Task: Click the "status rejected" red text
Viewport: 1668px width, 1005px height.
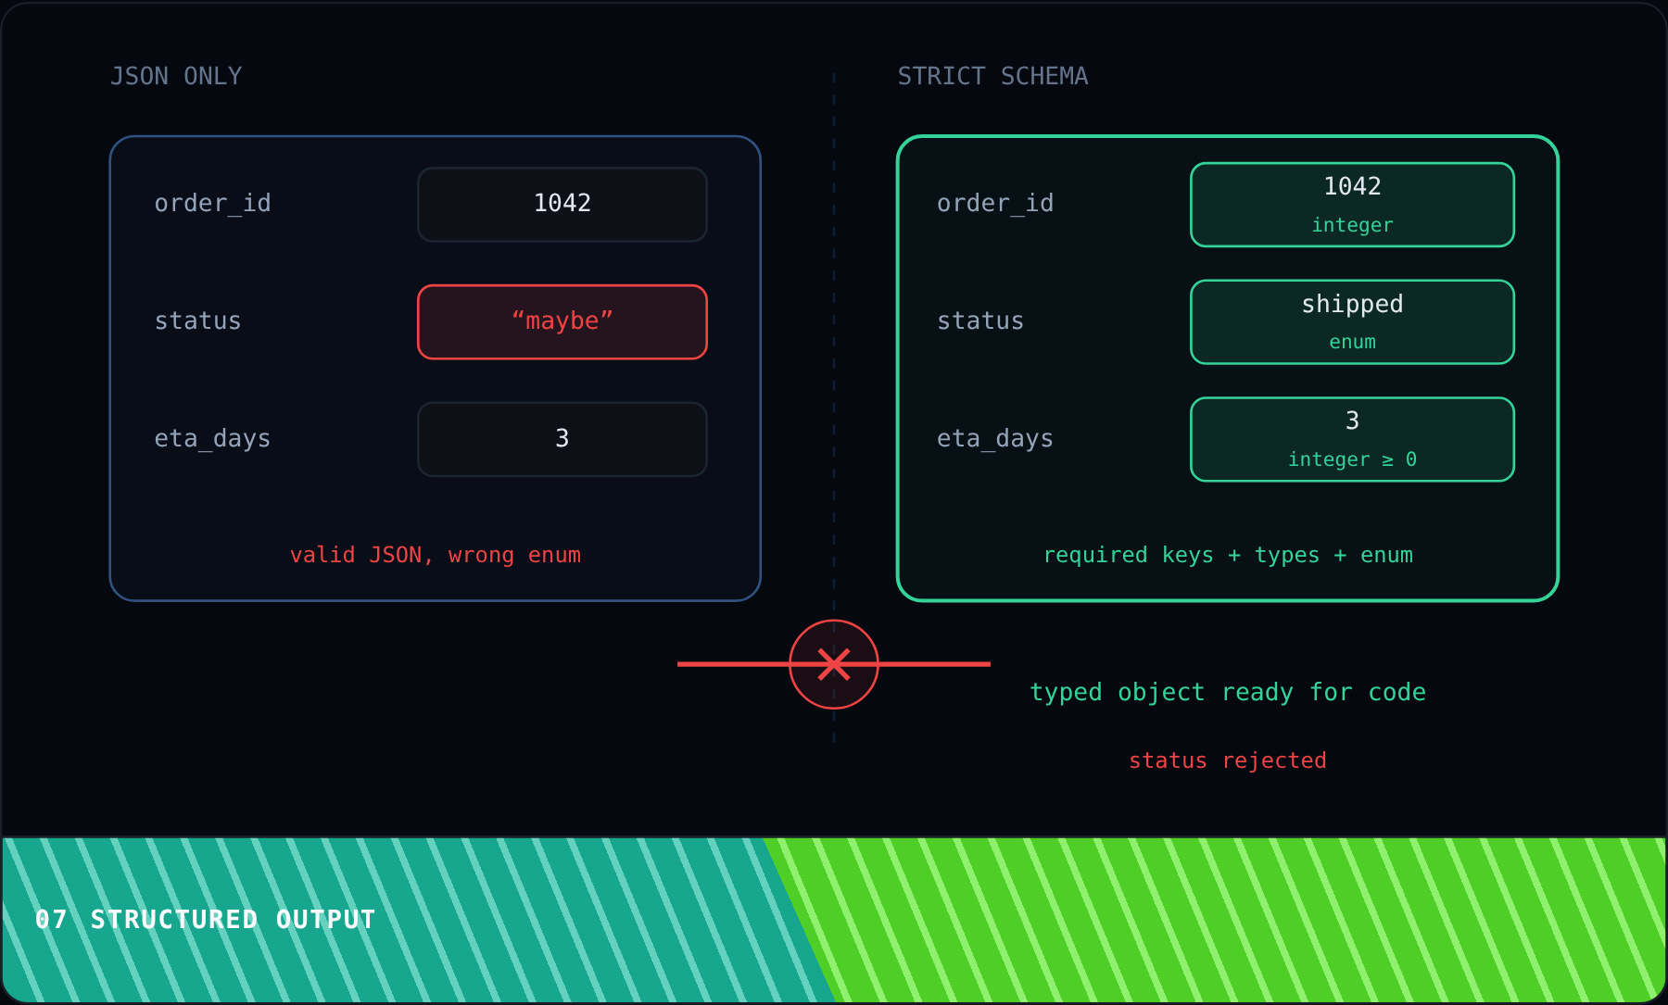Action: click(1228, 760)
